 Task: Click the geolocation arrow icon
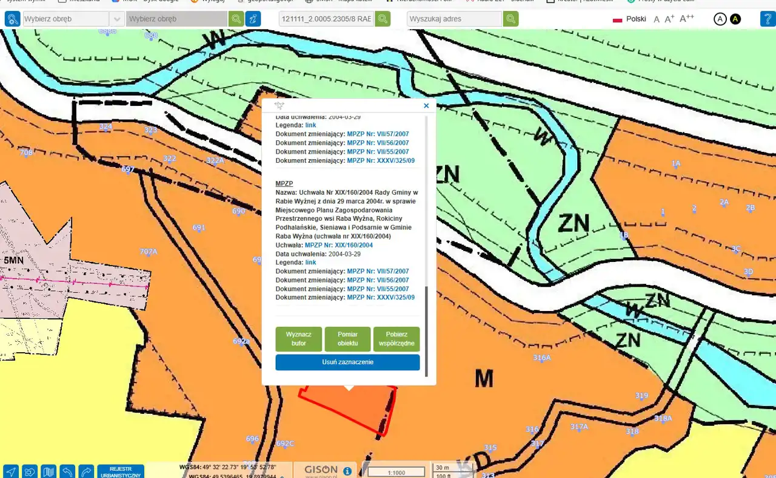pos(11,471)
